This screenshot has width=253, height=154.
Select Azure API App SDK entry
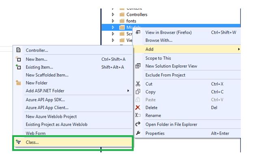[45, 100]
